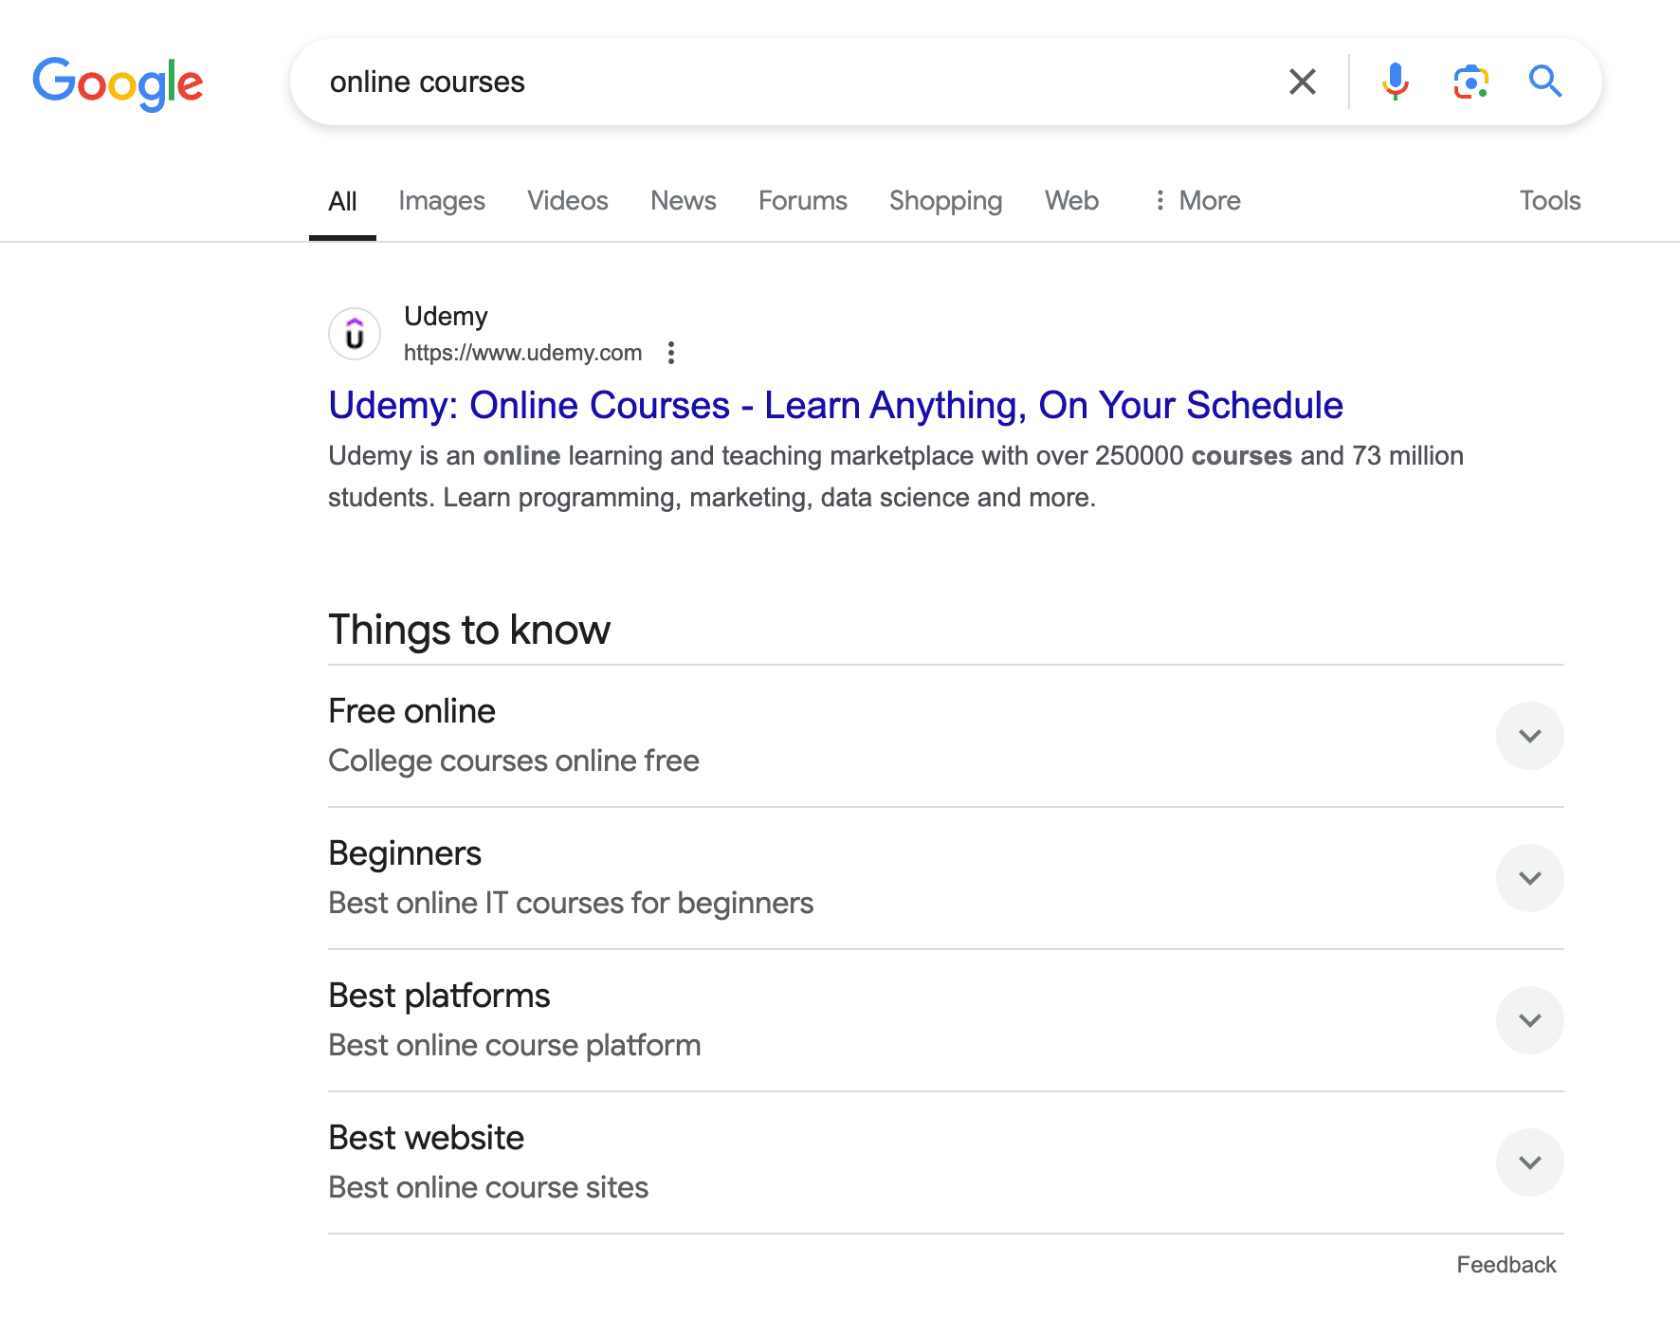Click the 'Best platforms' heading
1680x1318 pixels.
click(x=439, y=997)
